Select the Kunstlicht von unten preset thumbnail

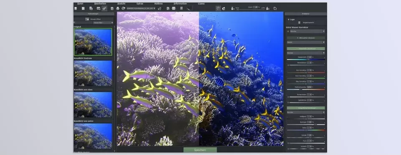pos(93,136)
